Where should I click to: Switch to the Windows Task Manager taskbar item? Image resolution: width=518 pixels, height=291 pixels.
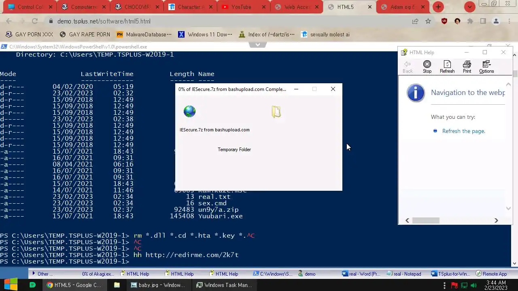click(x=224, y=285)
